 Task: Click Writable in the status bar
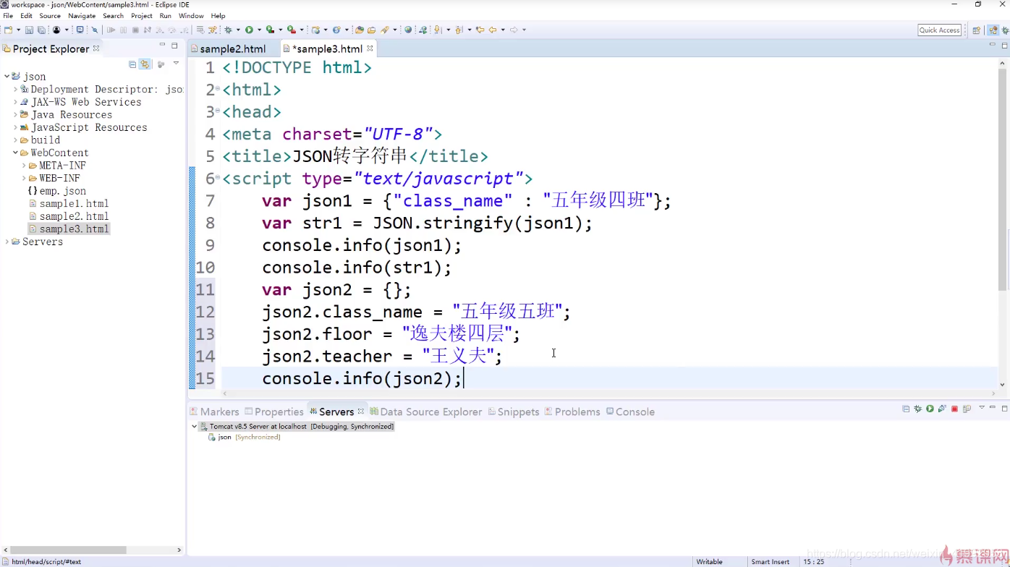709,561
